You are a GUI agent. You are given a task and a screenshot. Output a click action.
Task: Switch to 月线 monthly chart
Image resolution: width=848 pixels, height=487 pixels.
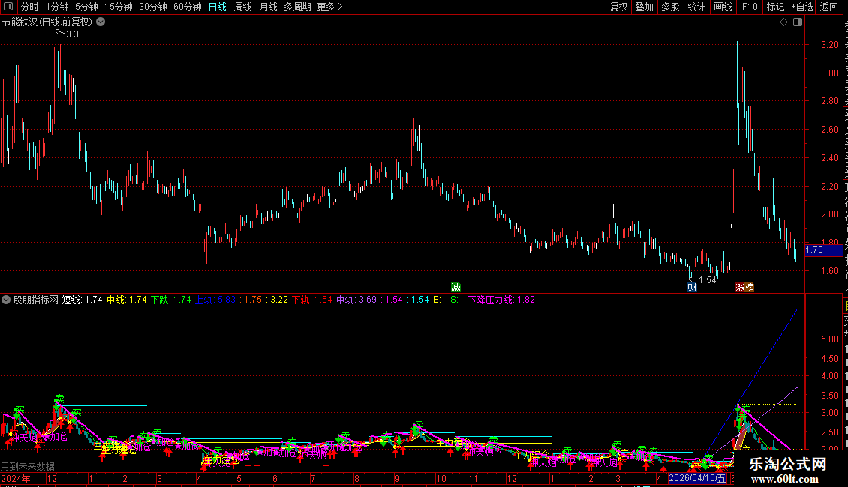click(268, 7)
